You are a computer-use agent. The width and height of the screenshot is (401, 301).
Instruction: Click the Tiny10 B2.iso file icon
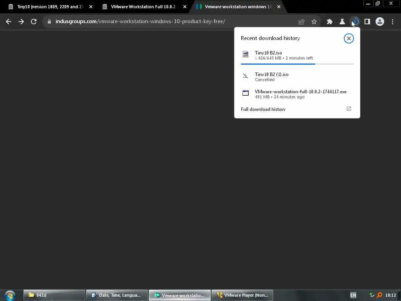coord(246,54)
